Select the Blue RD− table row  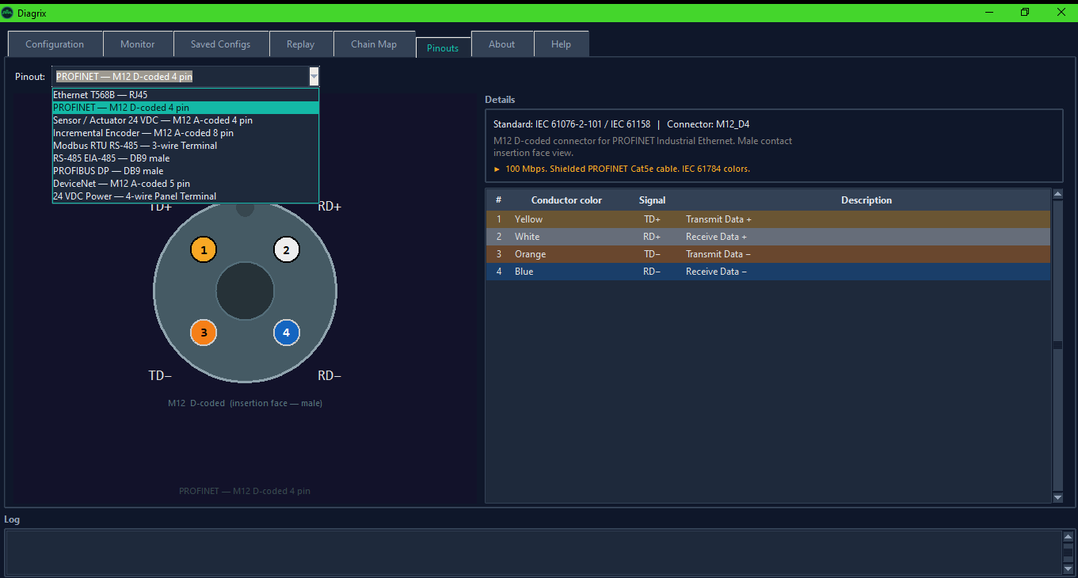[x=768, y=272]
